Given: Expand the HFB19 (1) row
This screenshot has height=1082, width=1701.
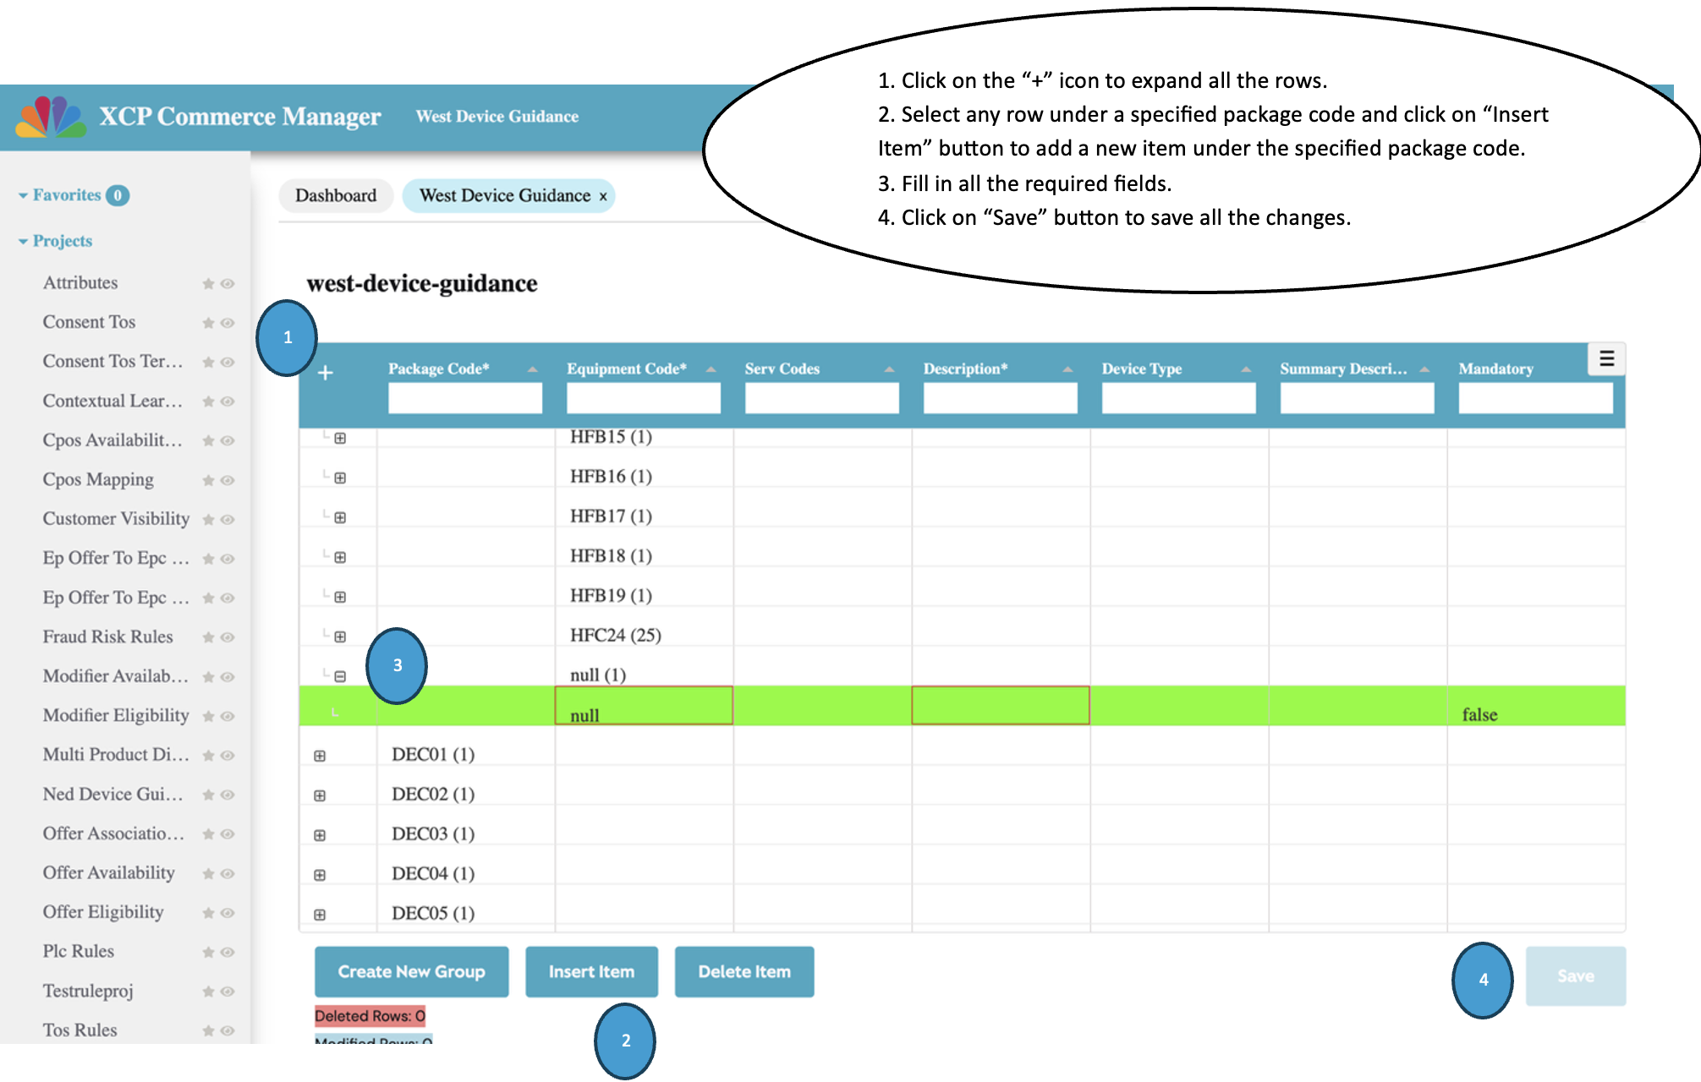Looking at the screenshot, I should 340,597.
